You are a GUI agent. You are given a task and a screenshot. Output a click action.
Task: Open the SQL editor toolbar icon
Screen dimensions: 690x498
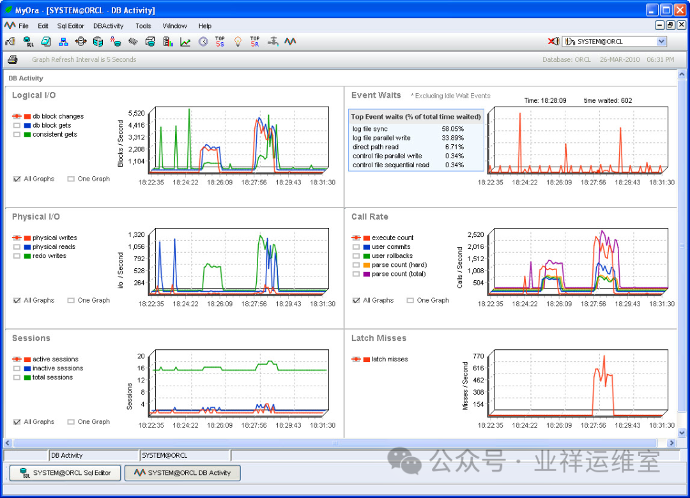coord(28,41)
